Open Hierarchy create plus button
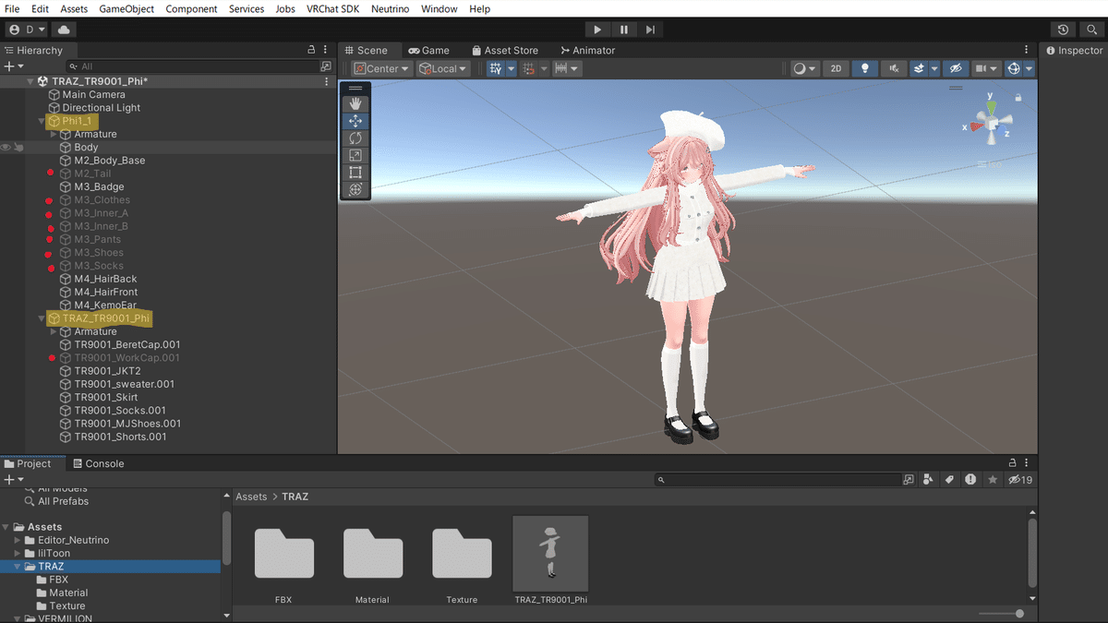This screenshot has height=623, width=1108. pos(13,66)
